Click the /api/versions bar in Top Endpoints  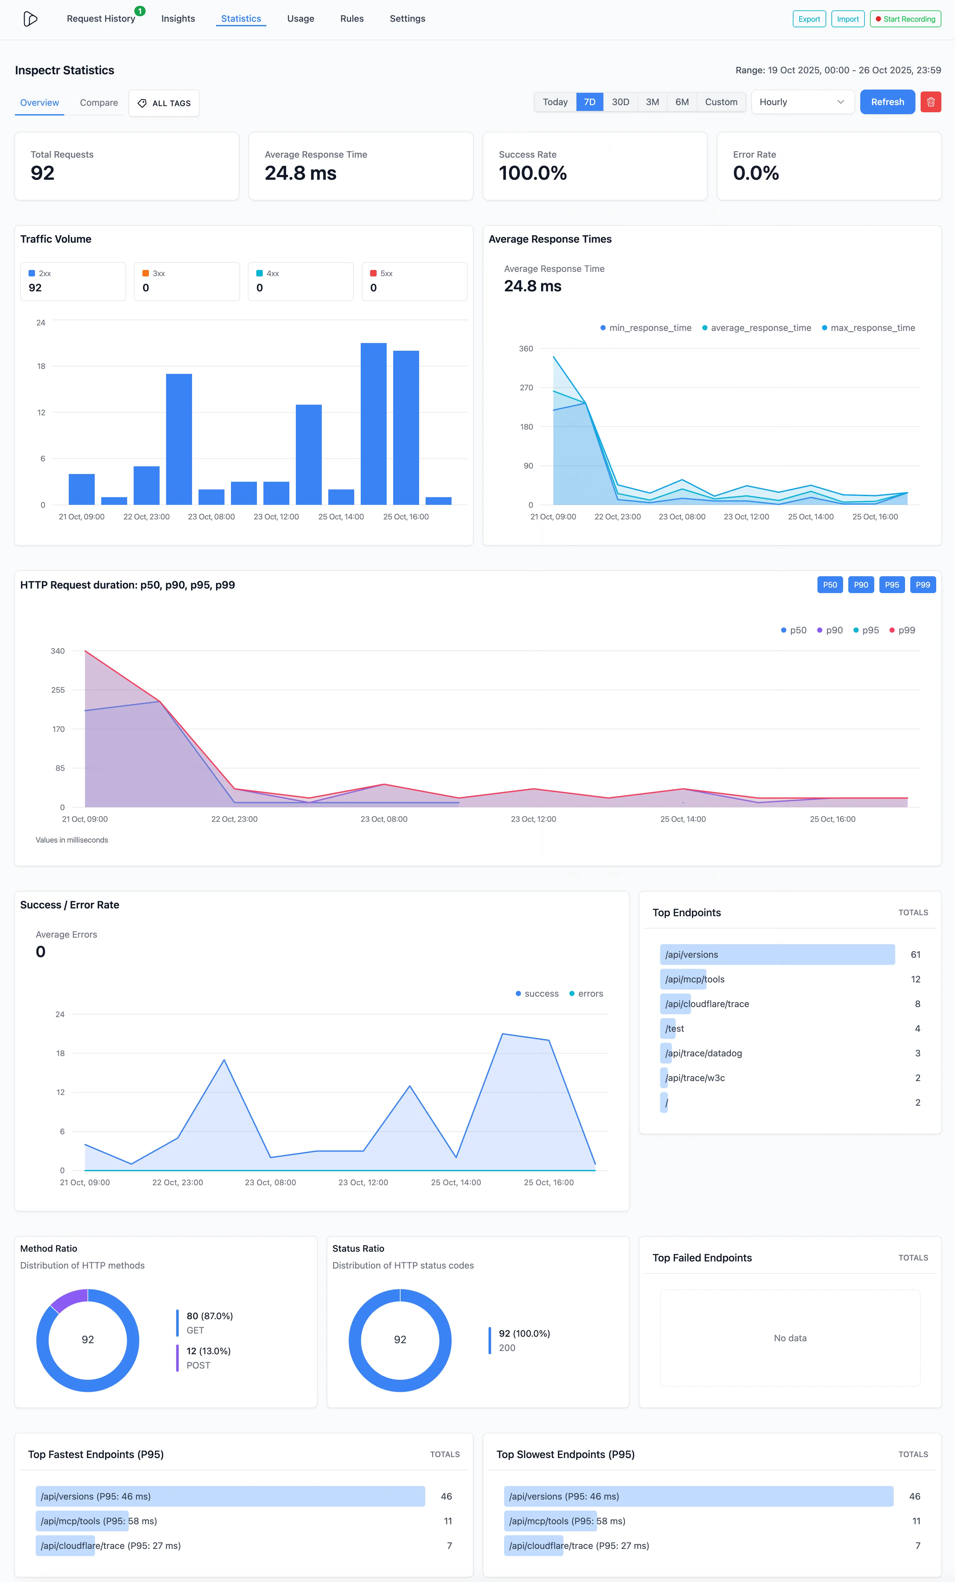(x=777, y=955)
